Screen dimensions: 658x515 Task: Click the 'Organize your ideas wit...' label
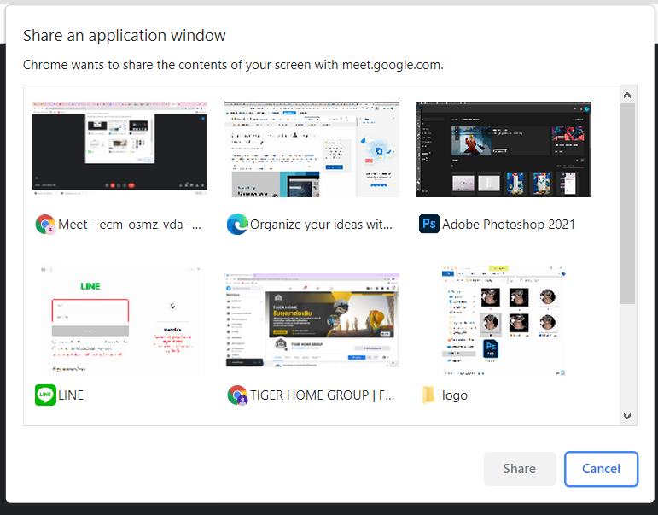[x=321, y=225]
